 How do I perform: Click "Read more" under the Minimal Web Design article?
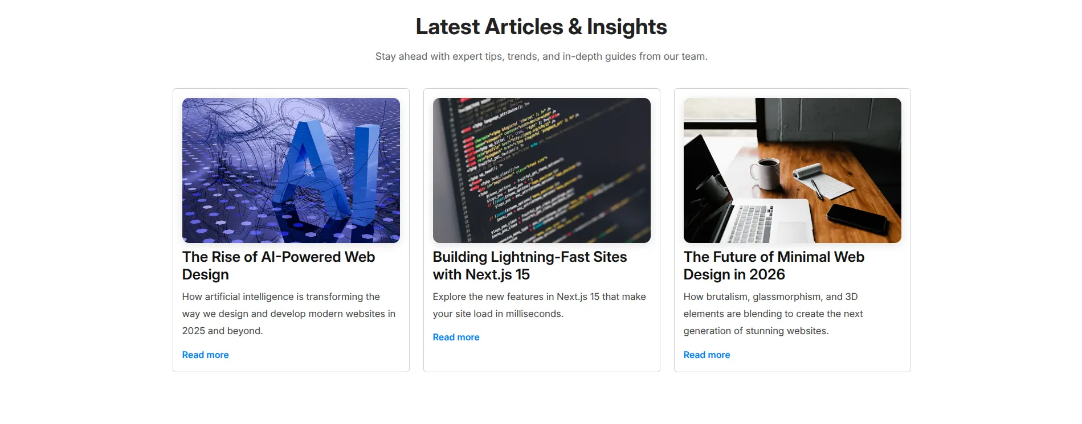coord(706,355)
